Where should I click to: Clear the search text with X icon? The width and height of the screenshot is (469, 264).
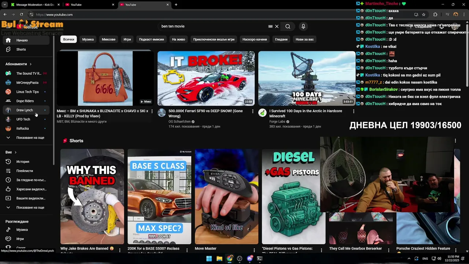[277, 26]
